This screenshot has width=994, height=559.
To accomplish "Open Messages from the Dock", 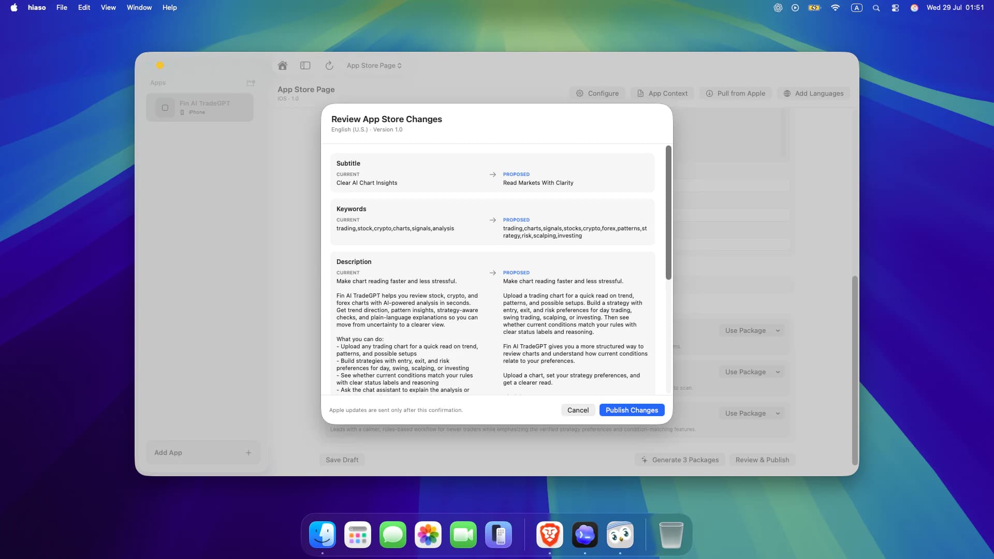I will coord(392,535).
